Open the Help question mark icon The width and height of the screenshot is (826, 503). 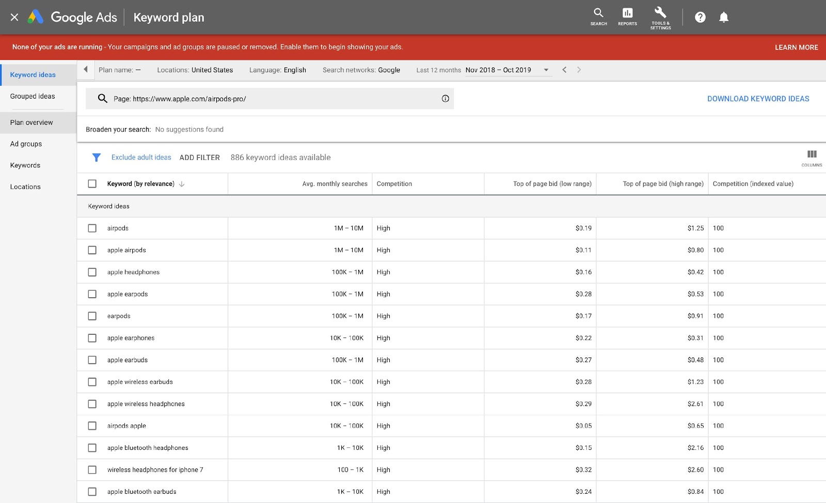[x=700, y=18]
